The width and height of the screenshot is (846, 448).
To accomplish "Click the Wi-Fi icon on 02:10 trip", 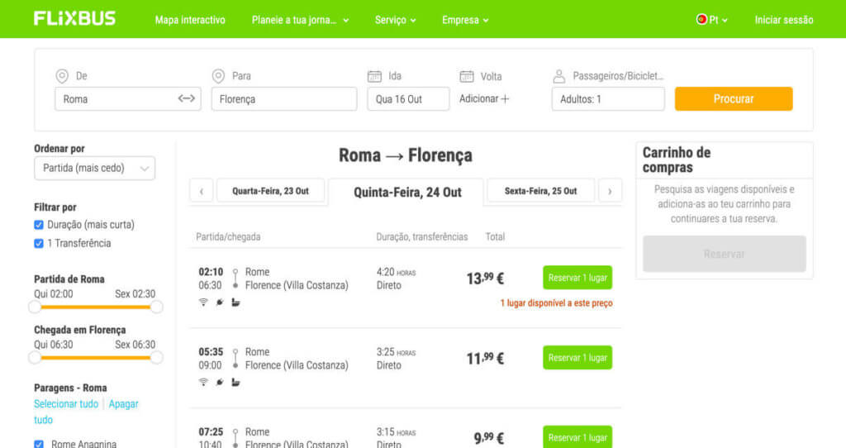I will 203,303.
